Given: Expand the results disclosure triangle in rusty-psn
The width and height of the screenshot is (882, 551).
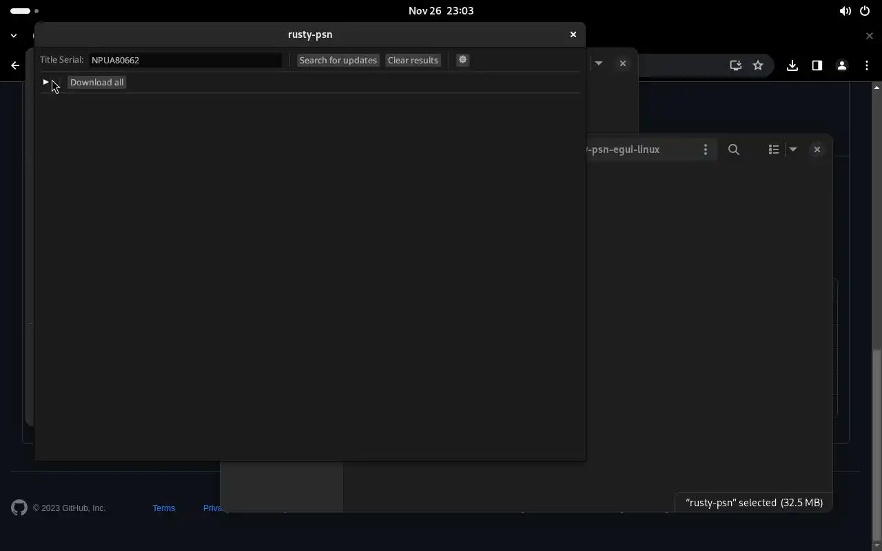Looking at the screenshot, I should (x=45, y=82).
